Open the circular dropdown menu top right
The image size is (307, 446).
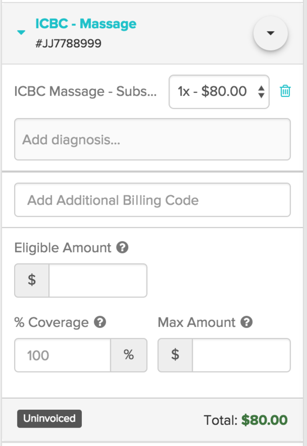coord(270,33)
